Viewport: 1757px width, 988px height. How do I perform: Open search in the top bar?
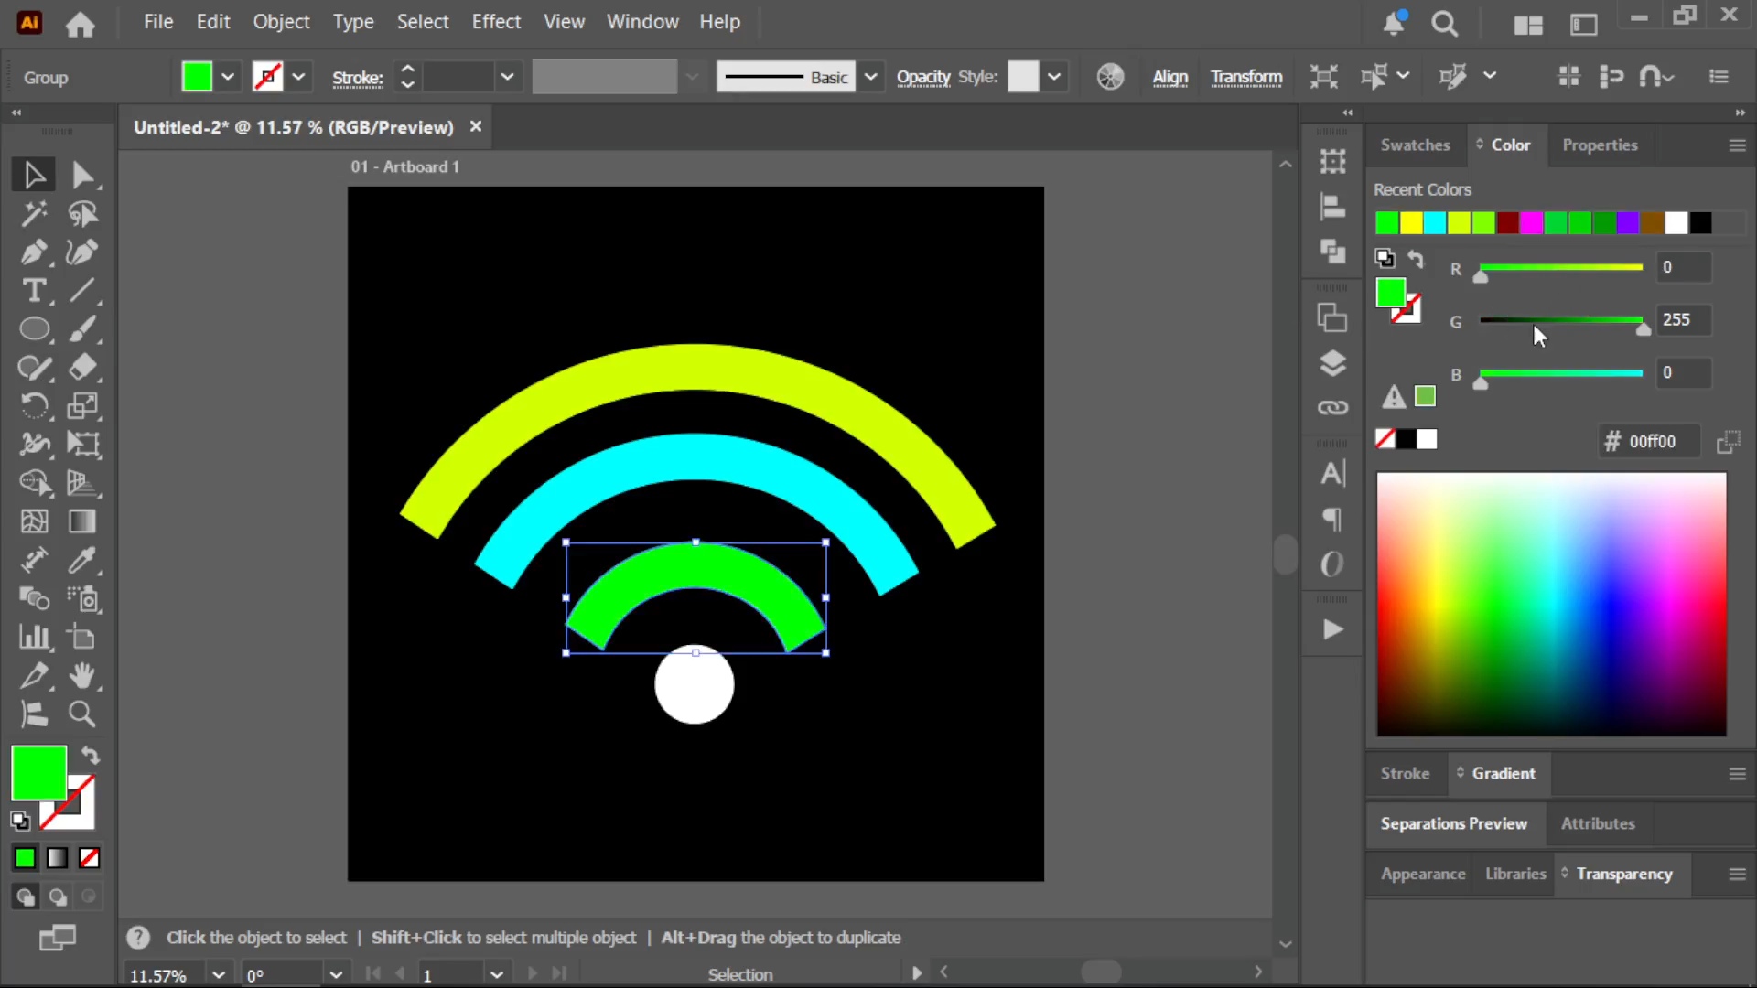[1444, 24]
